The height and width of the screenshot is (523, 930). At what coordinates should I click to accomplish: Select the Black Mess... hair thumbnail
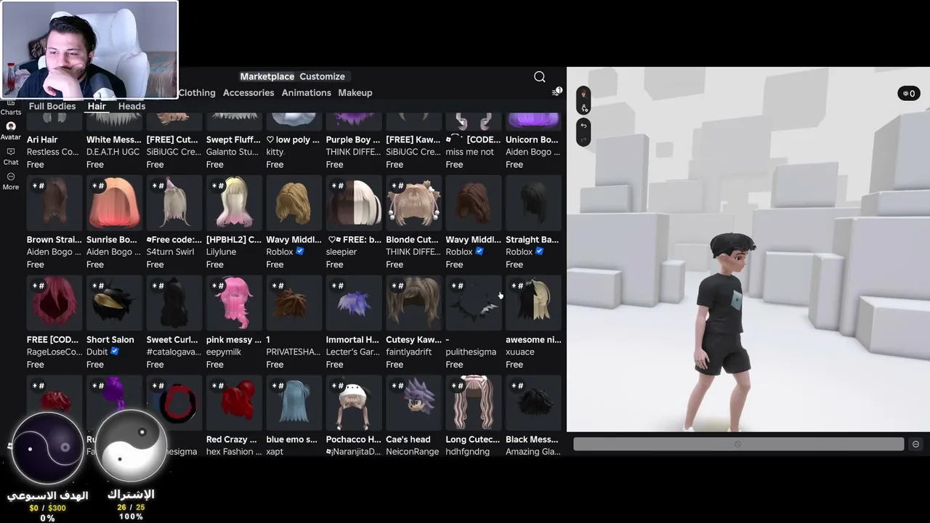tap(533, 403)
